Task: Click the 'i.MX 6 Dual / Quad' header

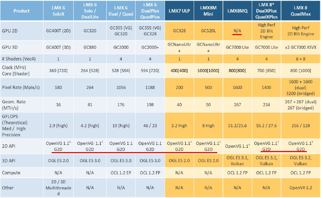Action: [121, 11]
